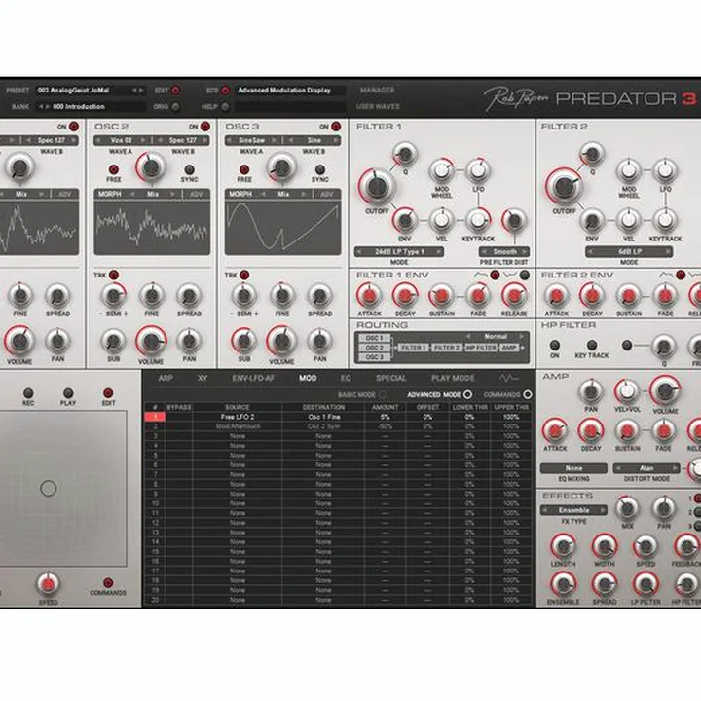Toggle OSC 2 ON button
The image size is (701, 701).
[205, 127]
